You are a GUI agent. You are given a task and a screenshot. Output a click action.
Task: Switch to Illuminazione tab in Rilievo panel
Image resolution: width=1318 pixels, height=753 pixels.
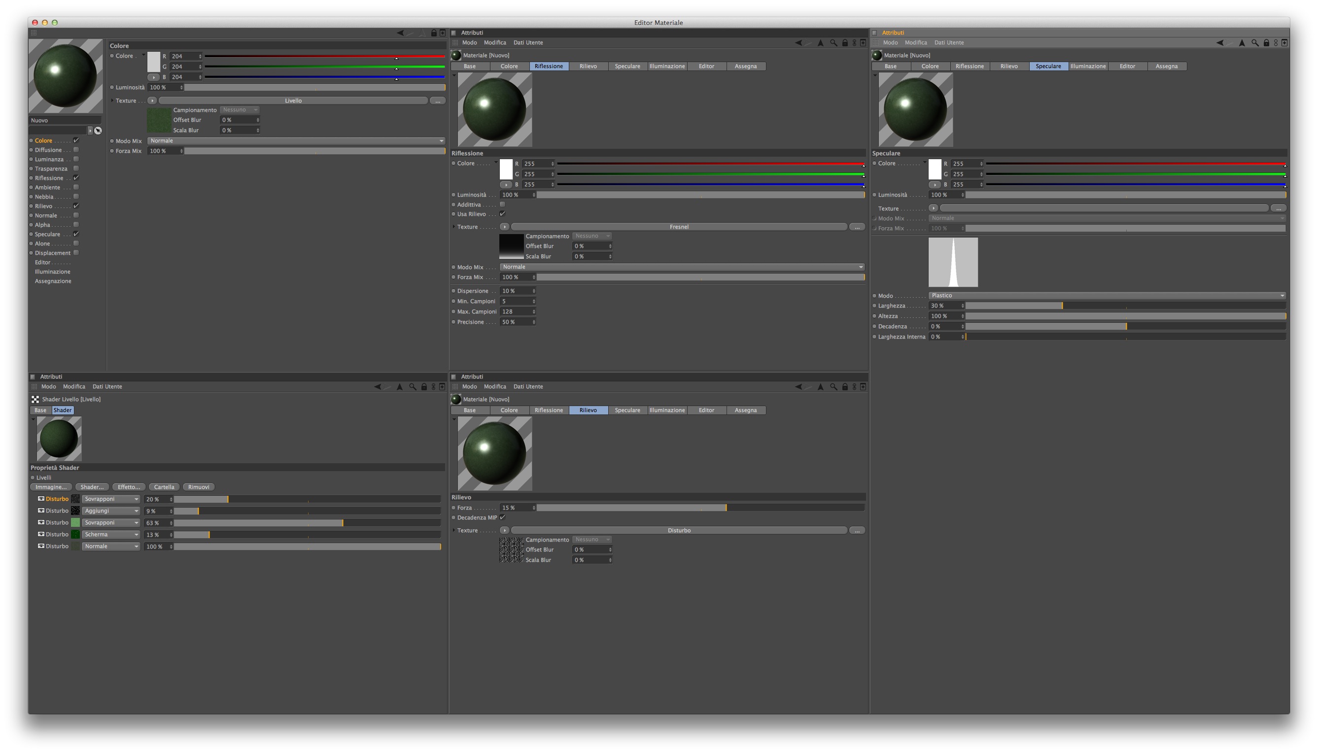click(x=667, y=411)
